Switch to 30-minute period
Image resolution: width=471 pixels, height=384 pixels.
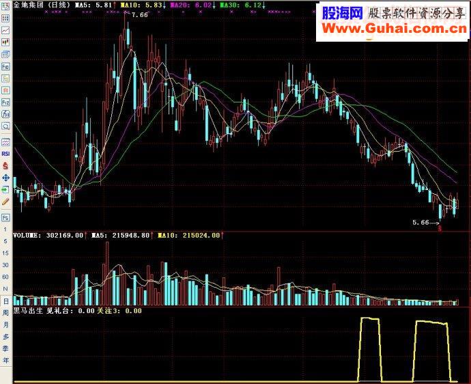pyautogui.click(x=5, y=265)
